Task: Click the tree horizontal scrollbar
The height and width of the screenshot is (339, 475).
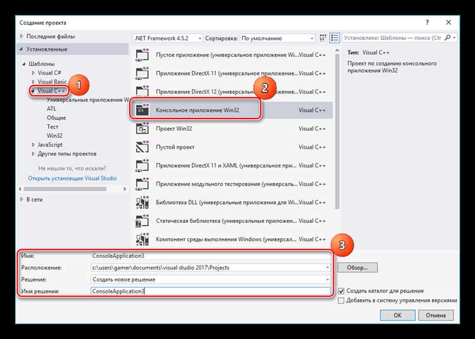Action: click(65, 189)
